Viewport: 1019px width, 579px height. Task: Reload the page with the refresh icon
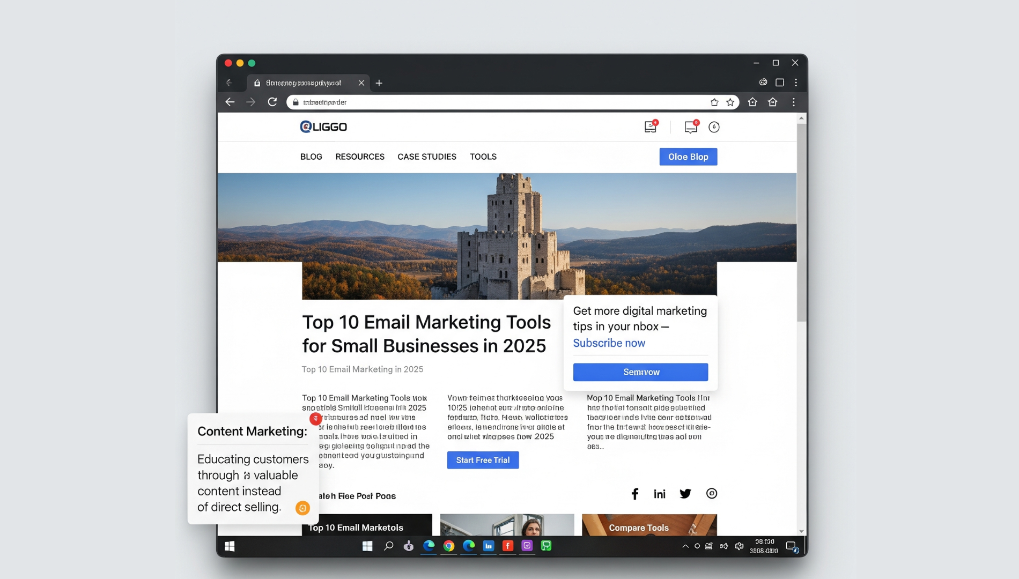[272, 102]
